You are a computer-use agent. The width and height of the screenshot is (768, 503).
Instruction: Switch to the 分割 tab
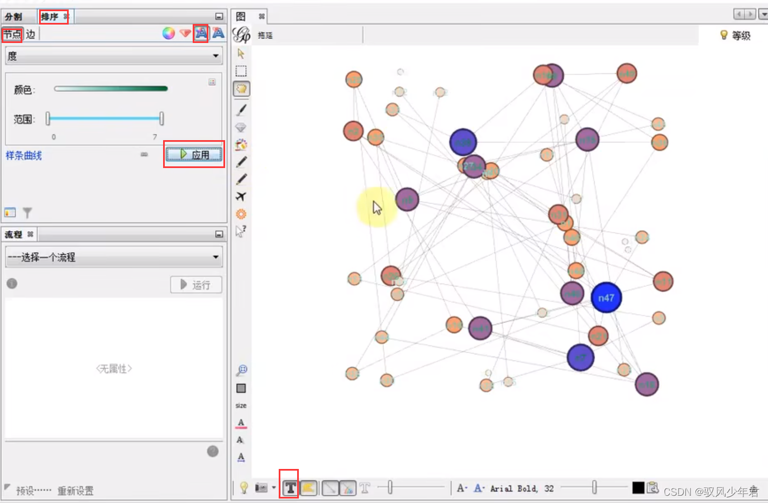point(13,17)
